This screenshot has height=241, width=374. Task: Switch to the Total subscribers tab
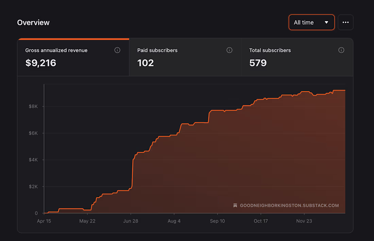(297, 57)
